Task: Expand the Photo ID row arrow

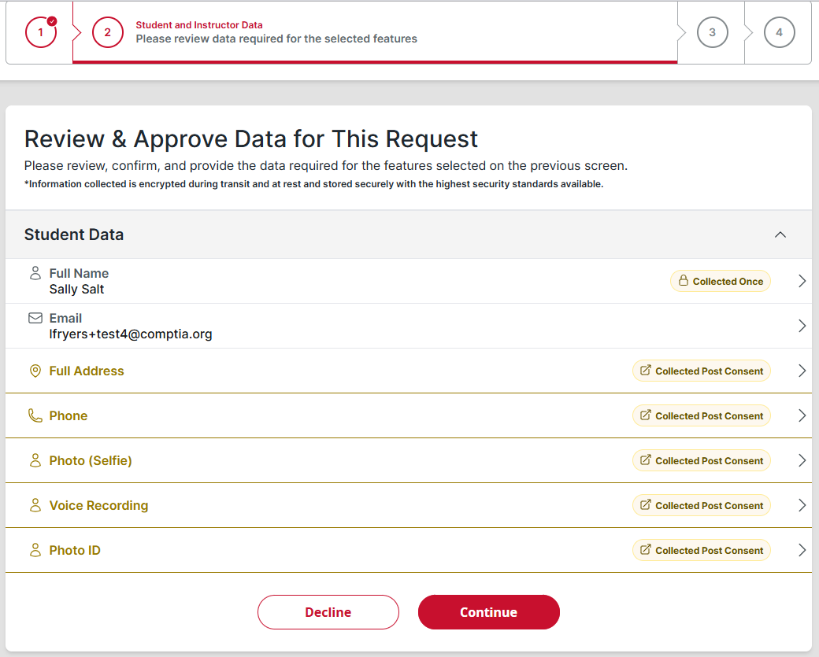Action: (802, 551)
